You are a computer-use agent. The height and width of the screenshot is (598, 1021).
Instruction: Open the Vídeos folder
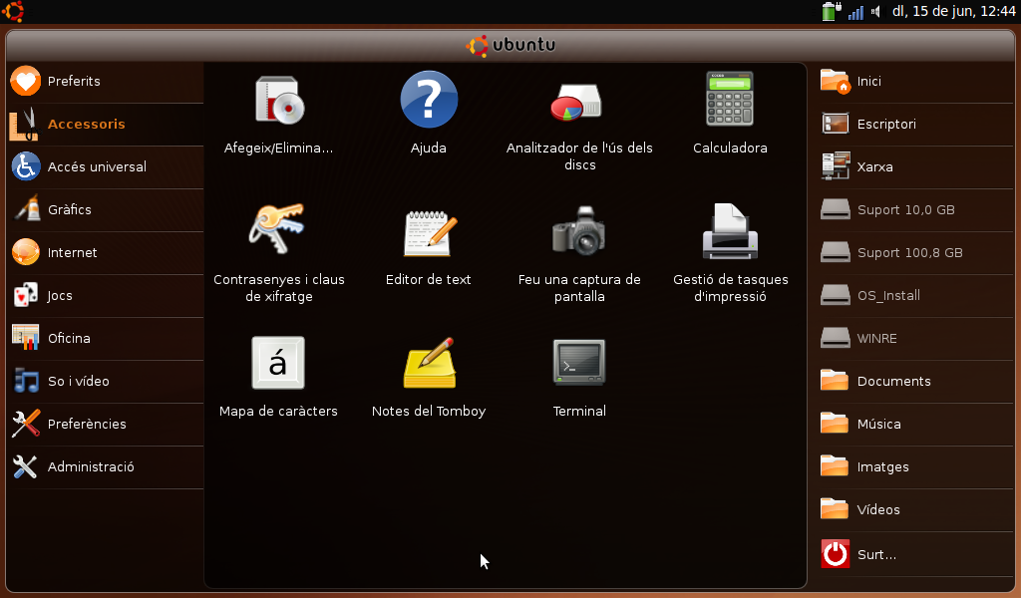pos(916,511)
